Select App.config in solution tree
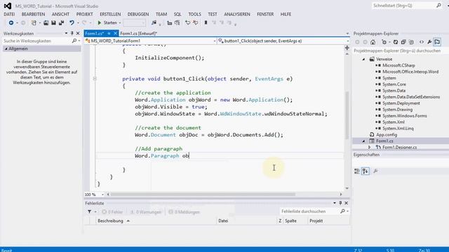This screenshot has width=449, height=252. (x=387, y=134)
